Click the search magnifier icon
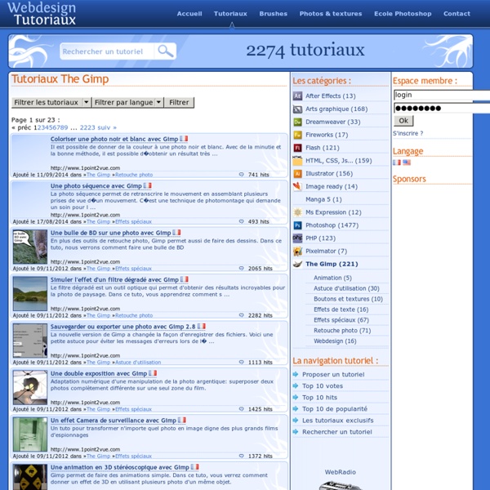490x490 pixels. [x=165, y=51]
